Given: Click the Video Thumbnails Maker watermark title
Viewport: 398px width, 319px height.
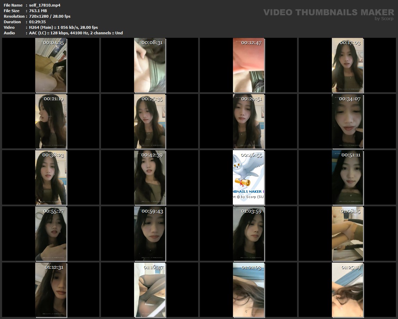Looking at the screenshot, I should point(328,12).
